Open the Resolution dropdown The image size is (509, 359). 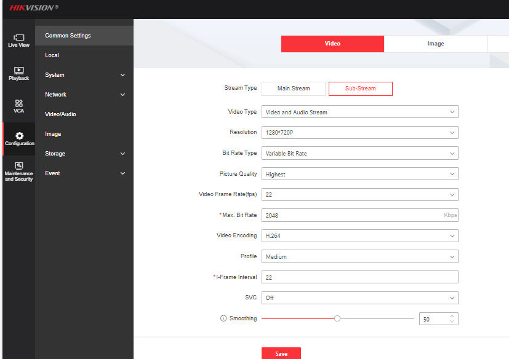coord(359,133)
